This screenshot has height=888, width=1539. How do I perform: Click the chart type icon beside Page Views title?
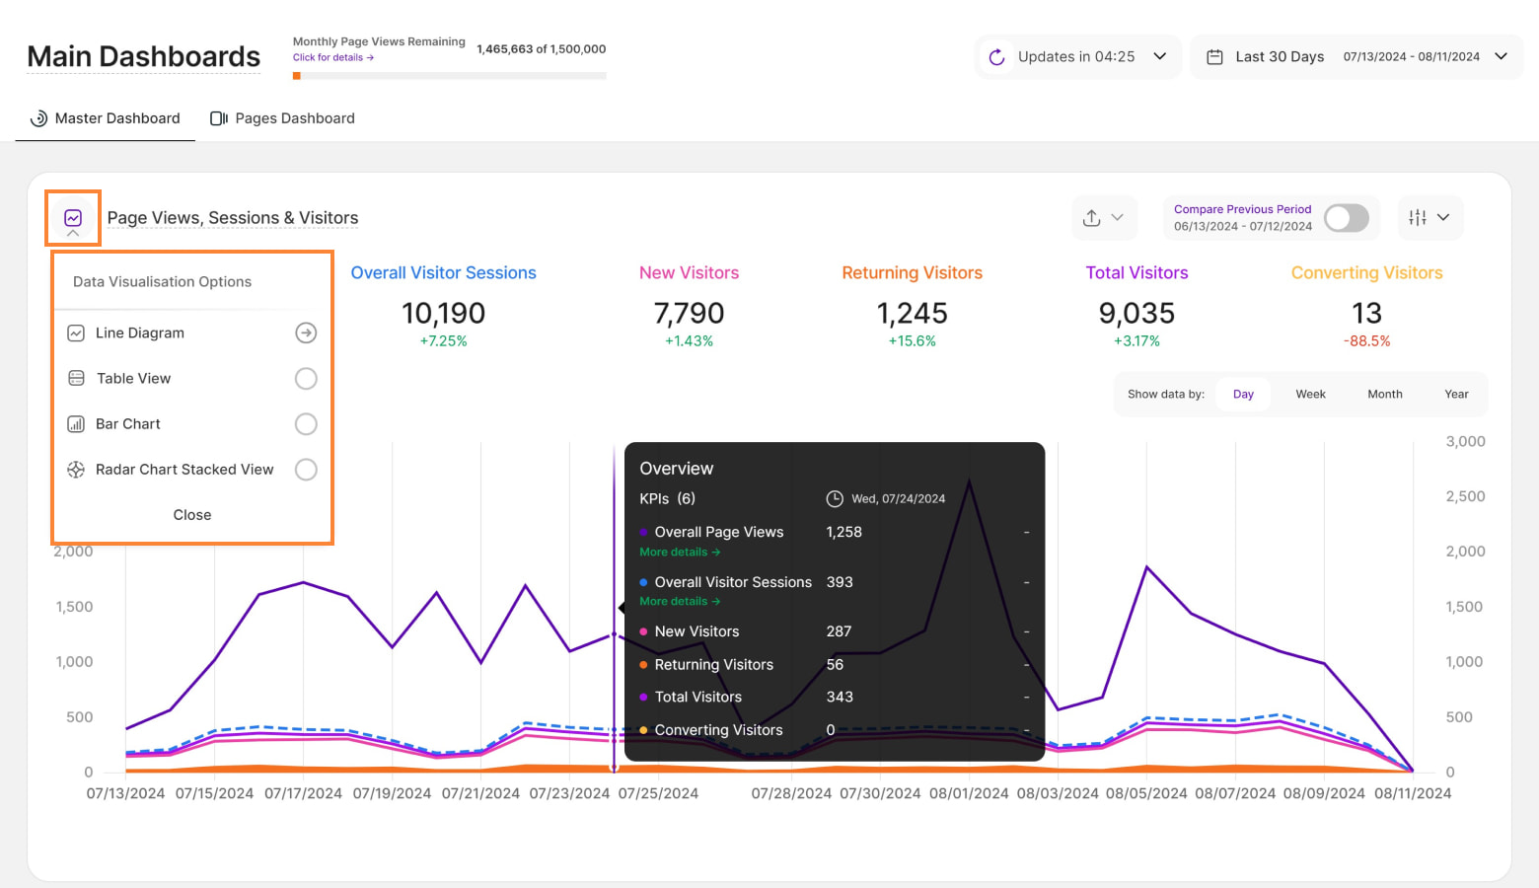pyautogui.click(x=73, y=218)
